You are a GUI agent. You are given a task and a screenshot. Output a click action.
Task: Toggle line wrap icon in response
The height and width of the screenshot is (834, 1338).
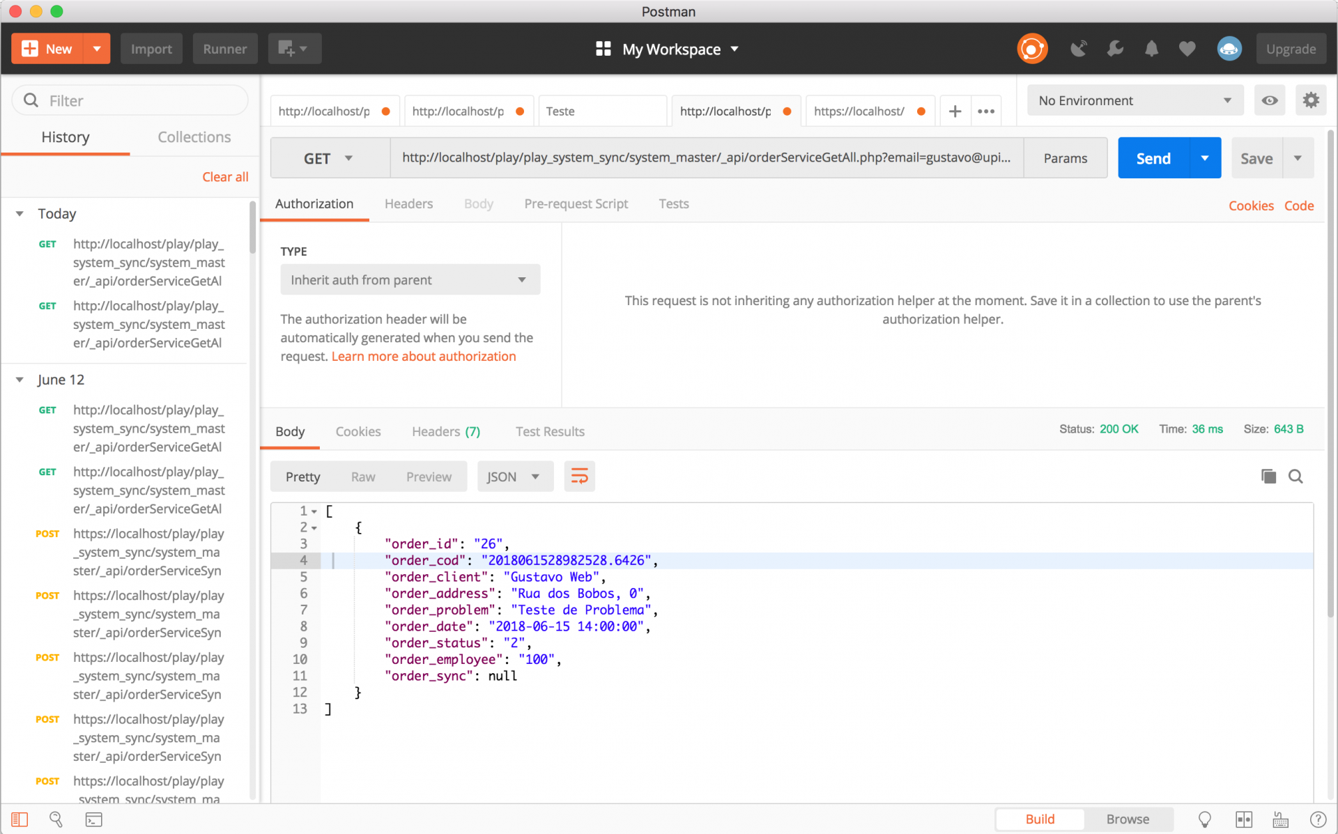coord(579,477)
